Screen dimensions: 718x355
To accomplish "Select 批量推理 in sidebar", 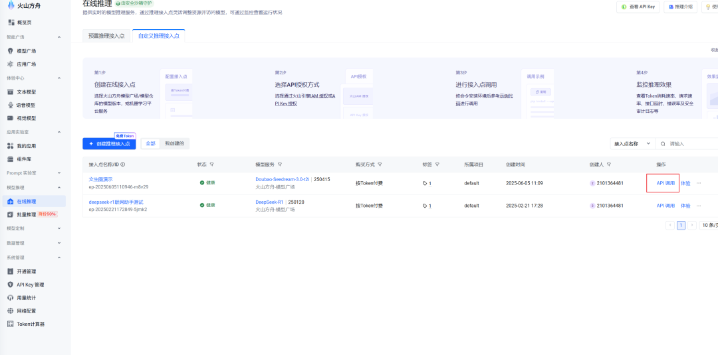I will (x=26, y=215).
